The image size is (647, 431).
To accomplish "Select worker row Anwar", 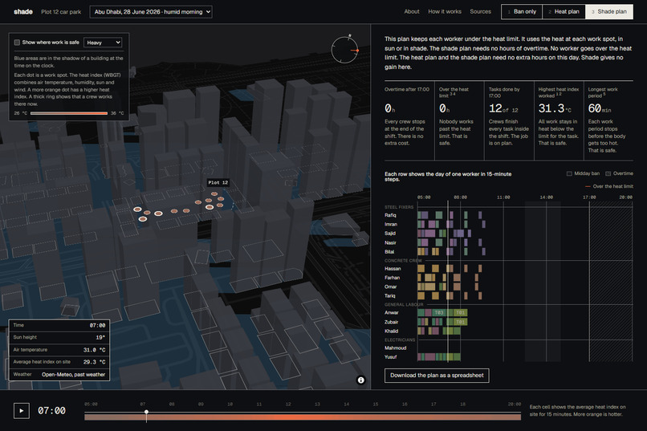I will click(508, 313).
